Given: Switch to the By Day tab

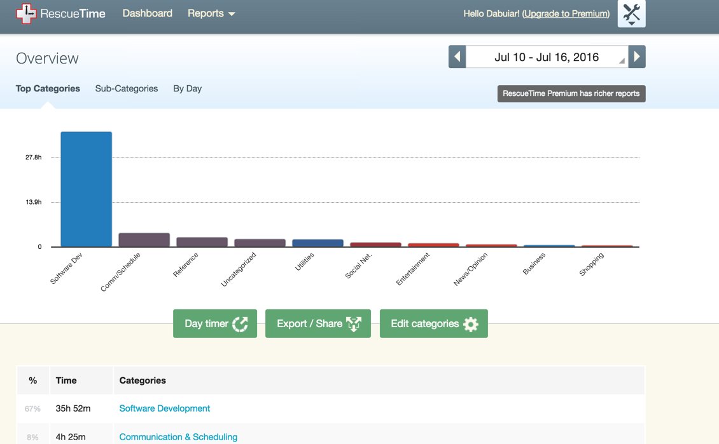Looking at the screenshot, I should tap(188, 88).
